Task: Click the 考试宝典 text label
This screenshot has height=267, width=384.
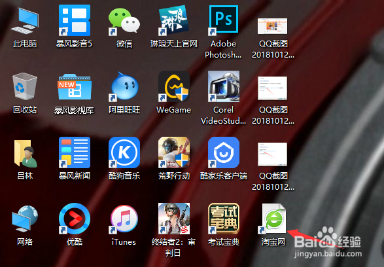Action: (223, 242)
